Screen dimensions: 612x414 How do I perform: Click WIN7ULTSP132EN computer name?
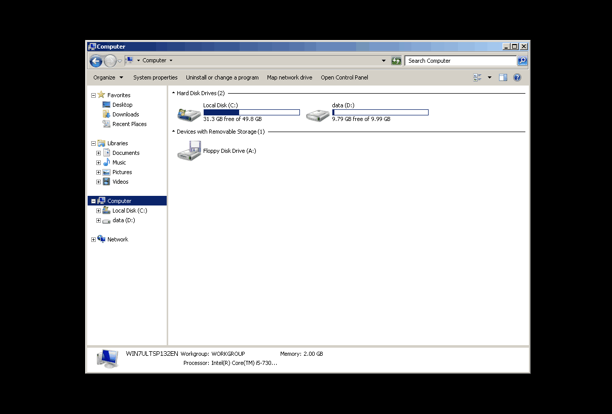tap(152, 354)
